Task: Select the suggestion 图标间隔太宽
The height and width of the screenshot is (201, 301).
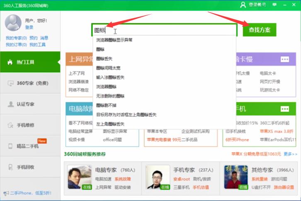Action: (164, 68)
